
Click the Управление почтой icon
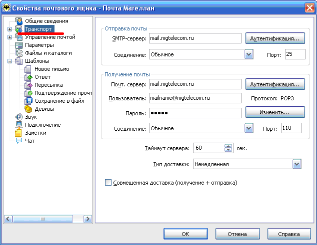click(19, 37)
